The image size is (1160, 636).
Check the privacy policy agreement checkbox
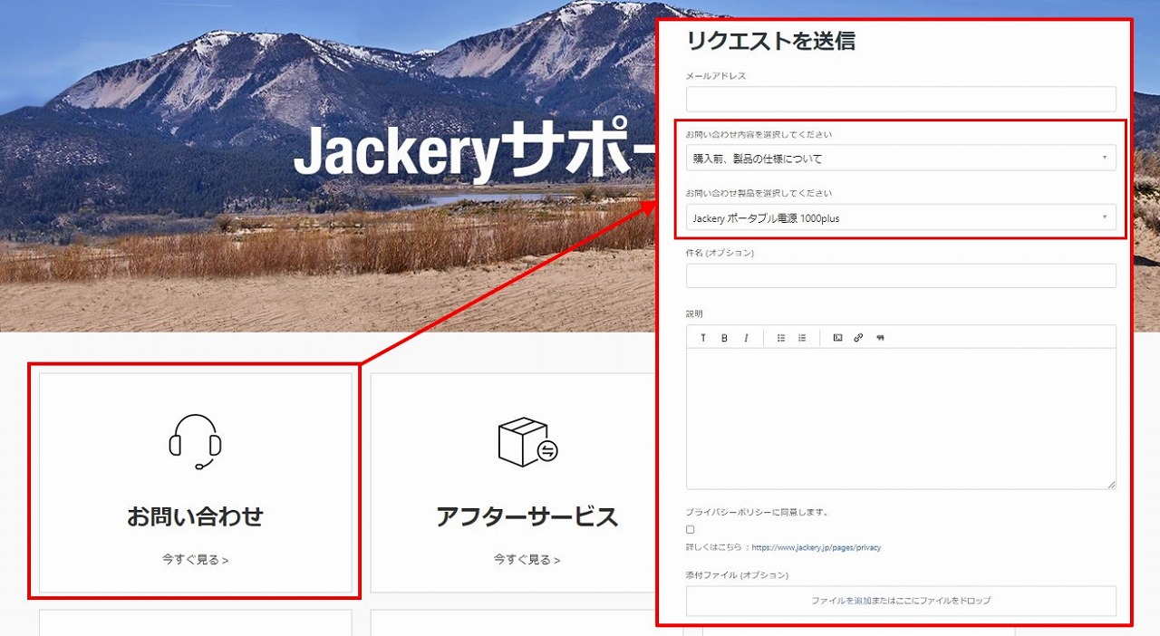pyautogui.click(x=691, y=529)
